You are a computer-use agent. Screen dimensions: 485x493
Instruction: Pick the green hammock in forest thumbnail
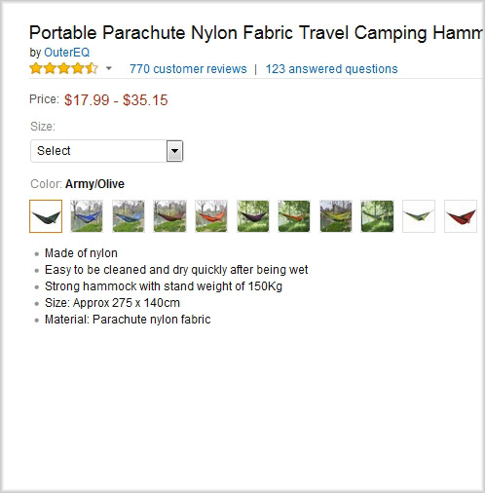tap(377, 216)
